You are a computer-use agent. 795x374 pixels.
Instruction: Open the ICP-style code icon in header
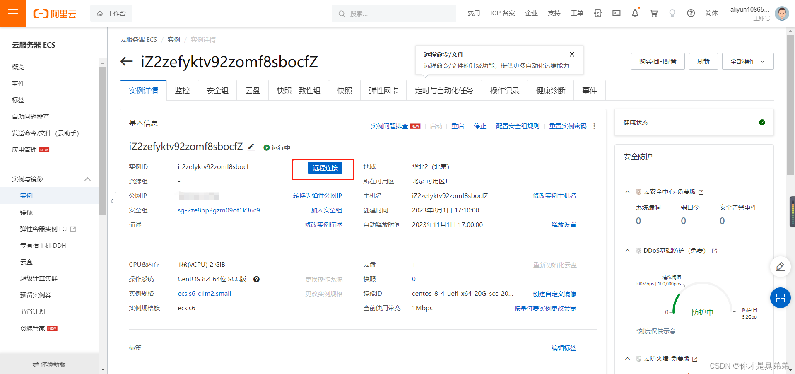[598, 13]
